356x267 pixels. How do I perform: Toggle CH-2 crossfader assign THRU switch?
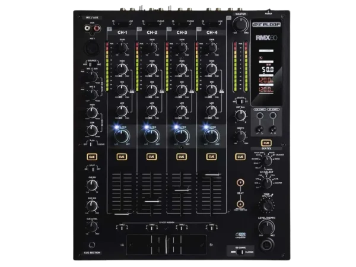(152, 228)
